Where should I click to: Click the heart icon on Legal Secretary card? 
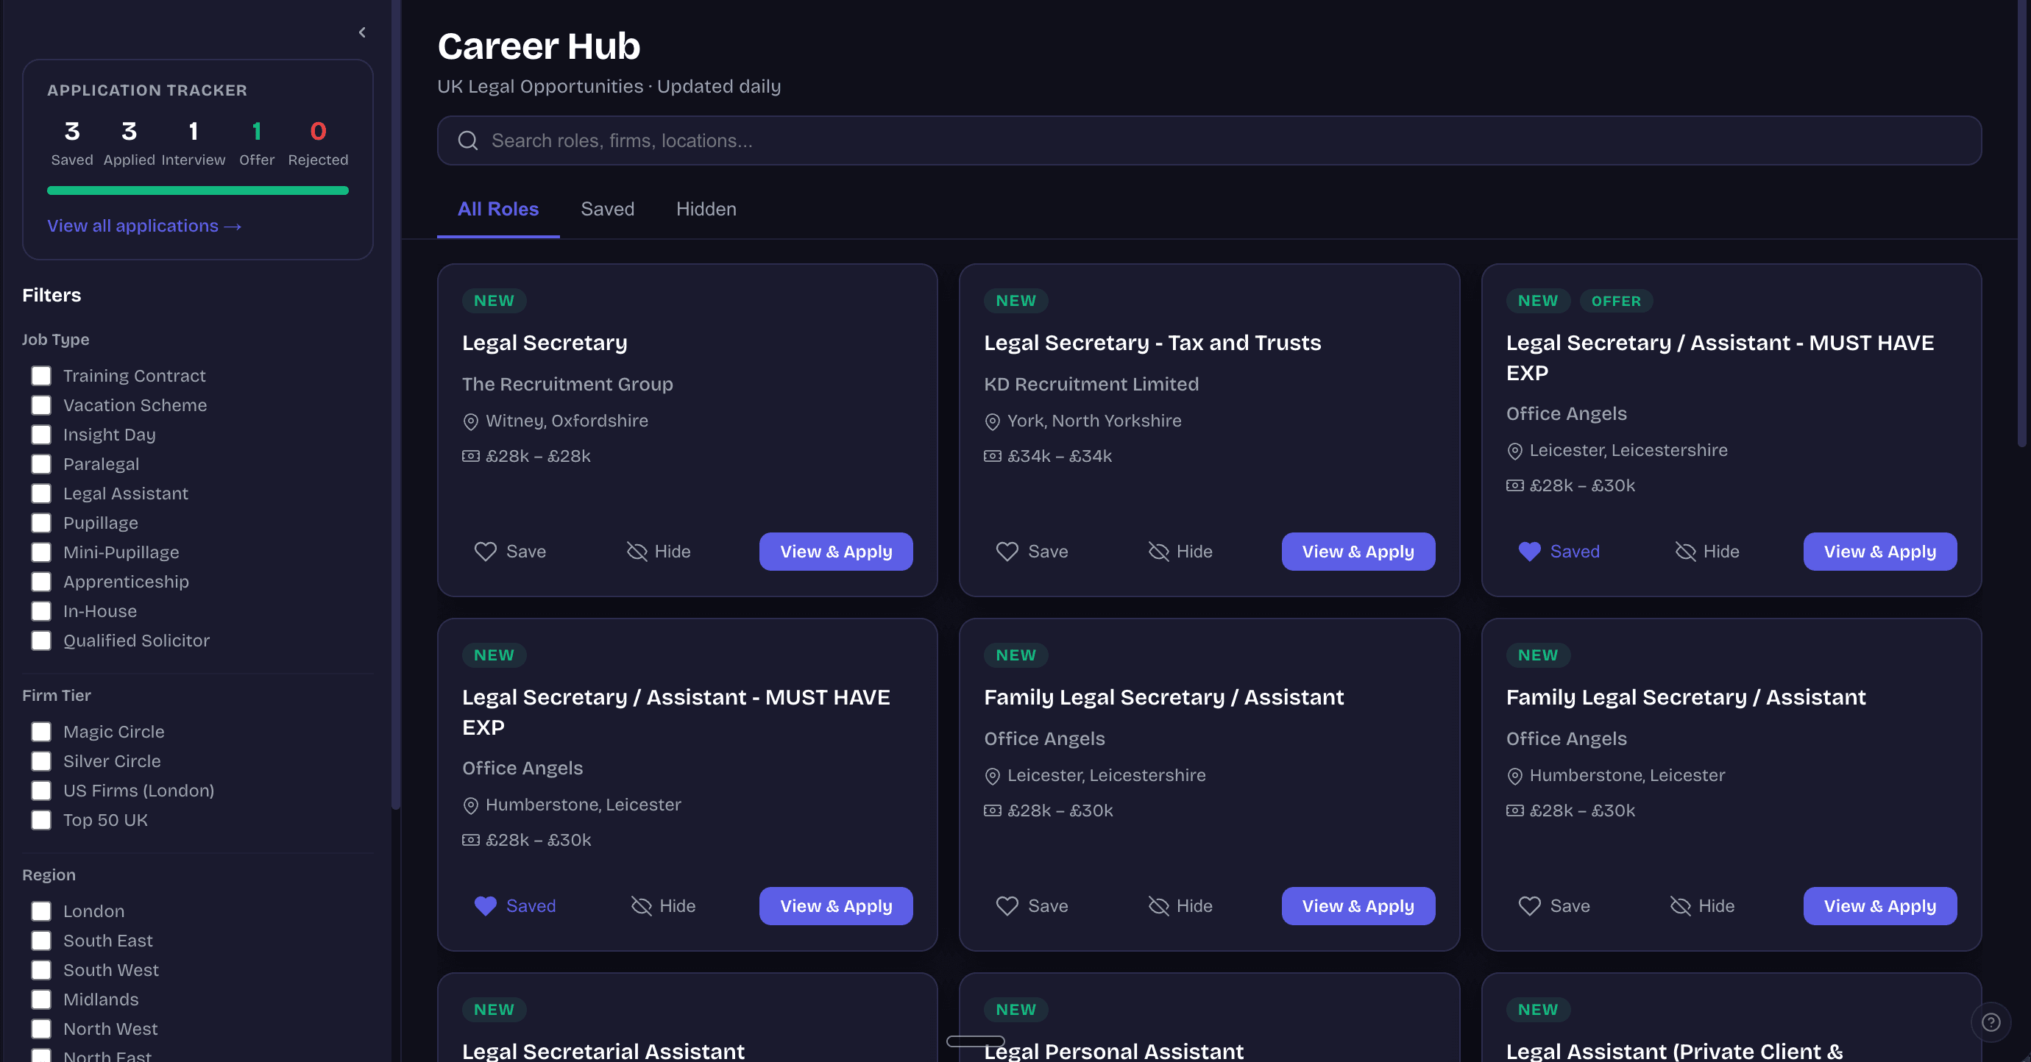tap(485, 552)
